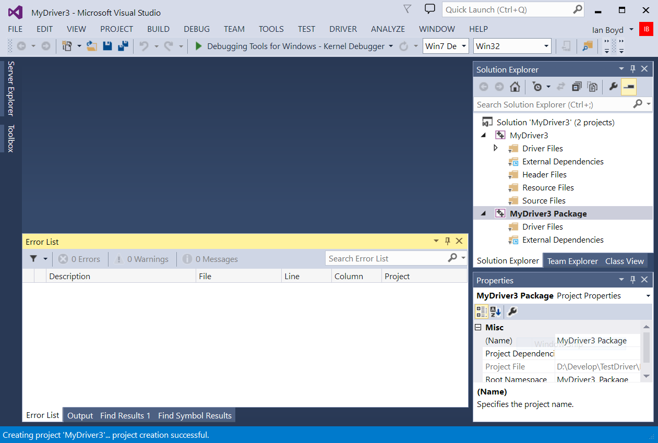Select Resource Files folder in Solution Explorer
658x443 pixels.
(x=548, y=187)
